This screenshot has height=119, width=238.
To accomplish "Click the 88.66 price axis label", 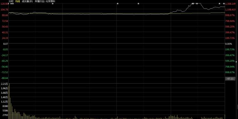I will (5, 15).
